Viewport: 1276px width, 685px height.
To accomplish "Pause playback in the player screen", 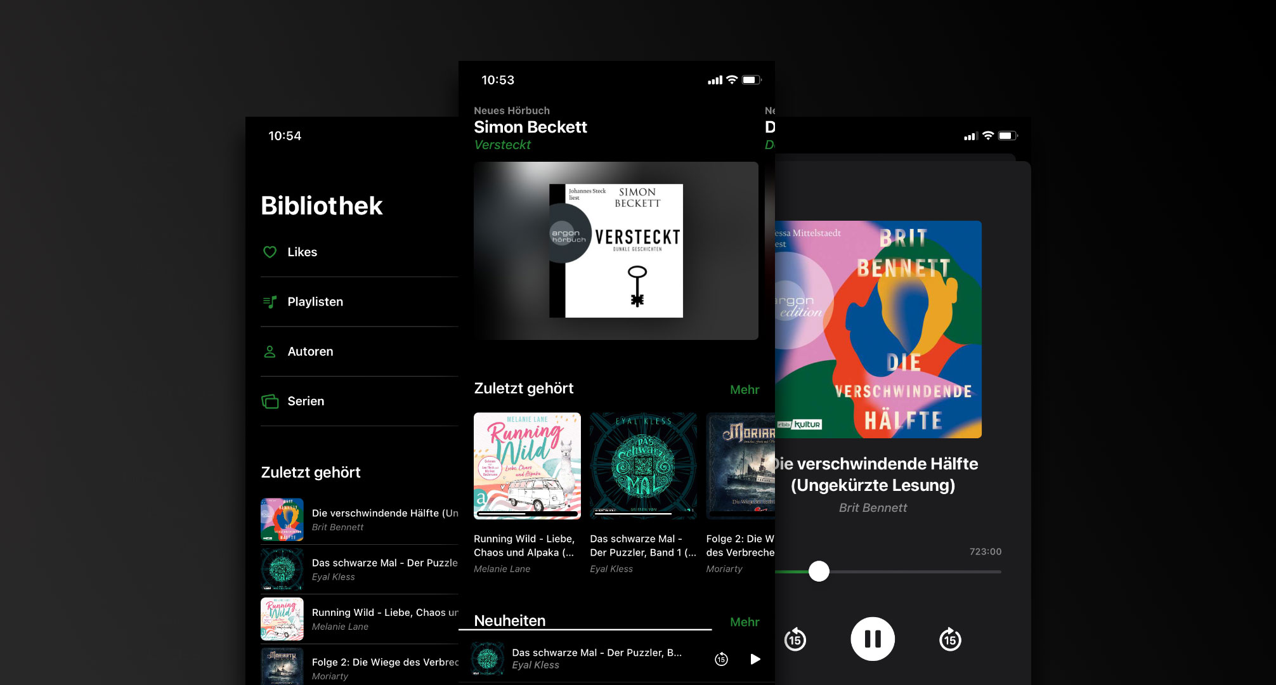I will pyautogui.click(x=873, y=639).
